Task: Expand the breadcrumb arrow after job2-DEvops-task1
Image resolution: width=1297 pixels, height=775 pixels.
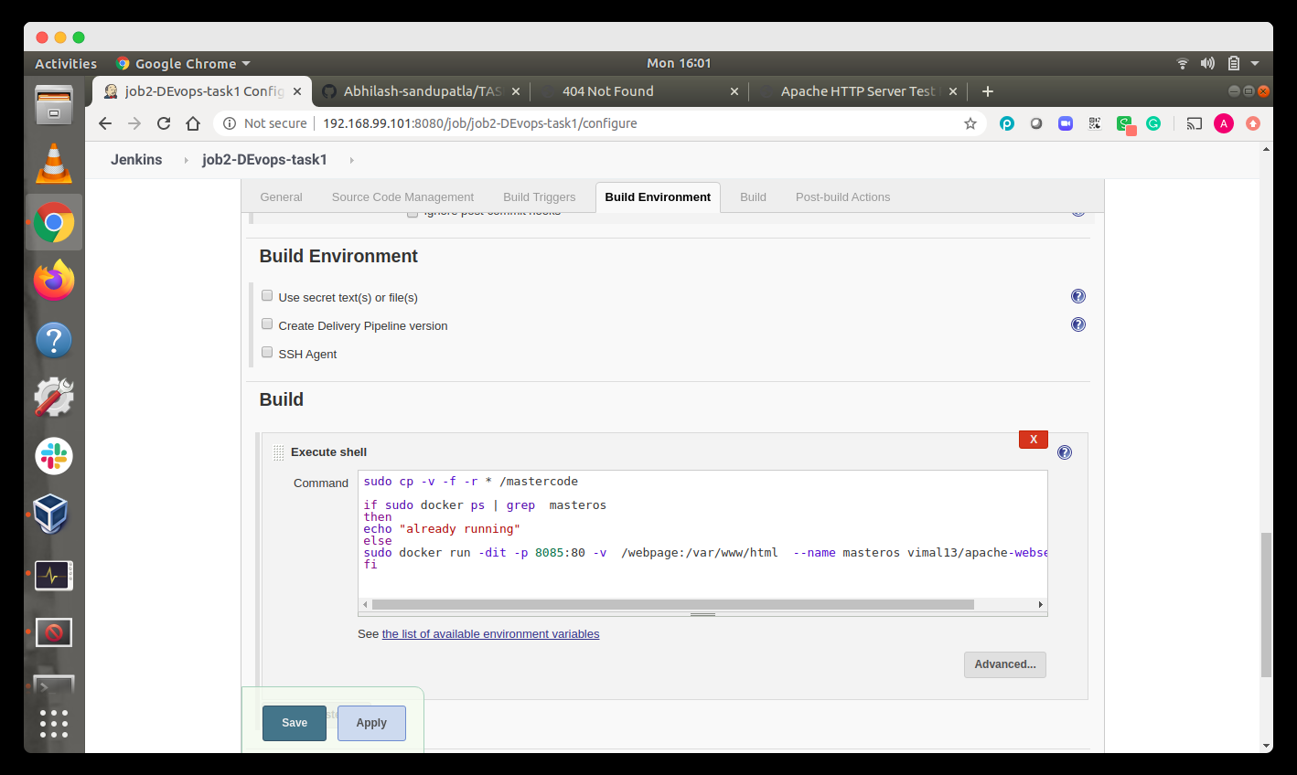Action: pyautogui.click(x=349, y=159)
